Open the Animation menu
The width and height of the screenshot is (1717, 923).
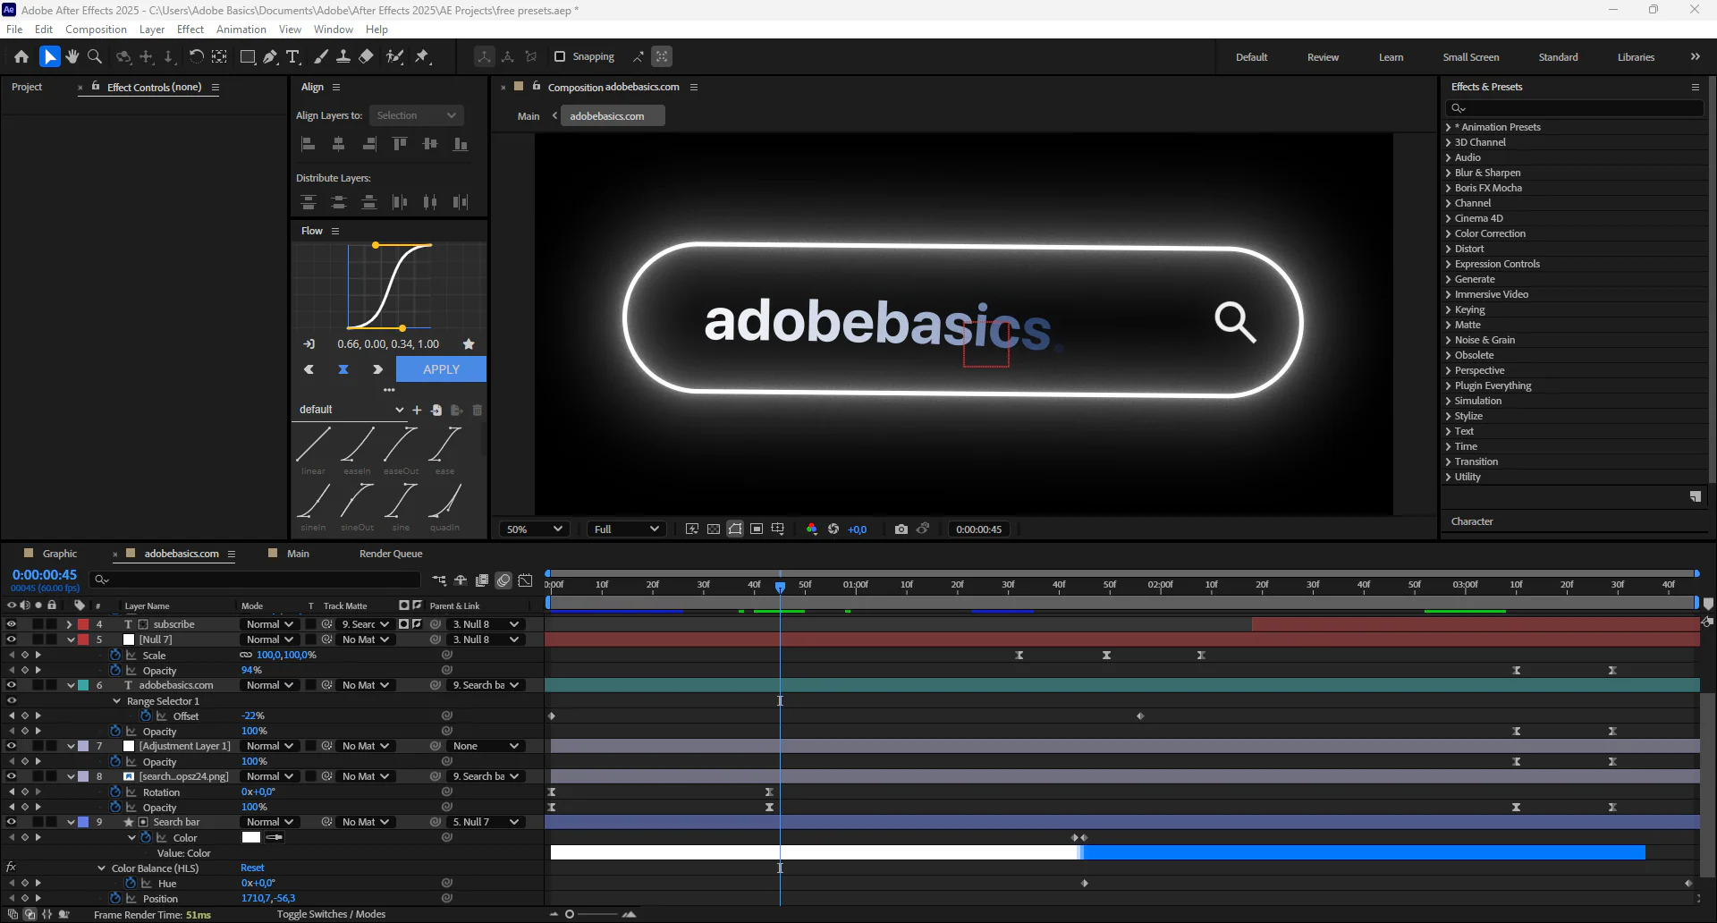click(241, 30)
